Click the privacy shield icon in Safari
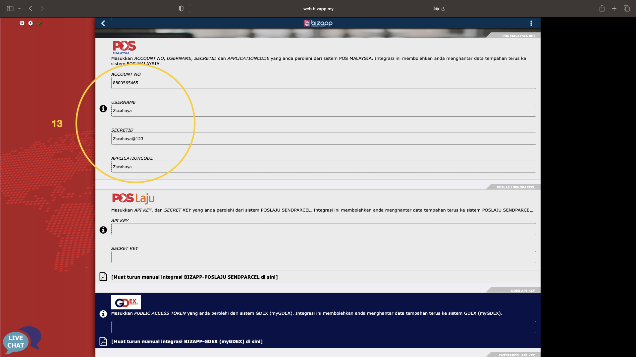636x357 pixels. click(181, 9)
